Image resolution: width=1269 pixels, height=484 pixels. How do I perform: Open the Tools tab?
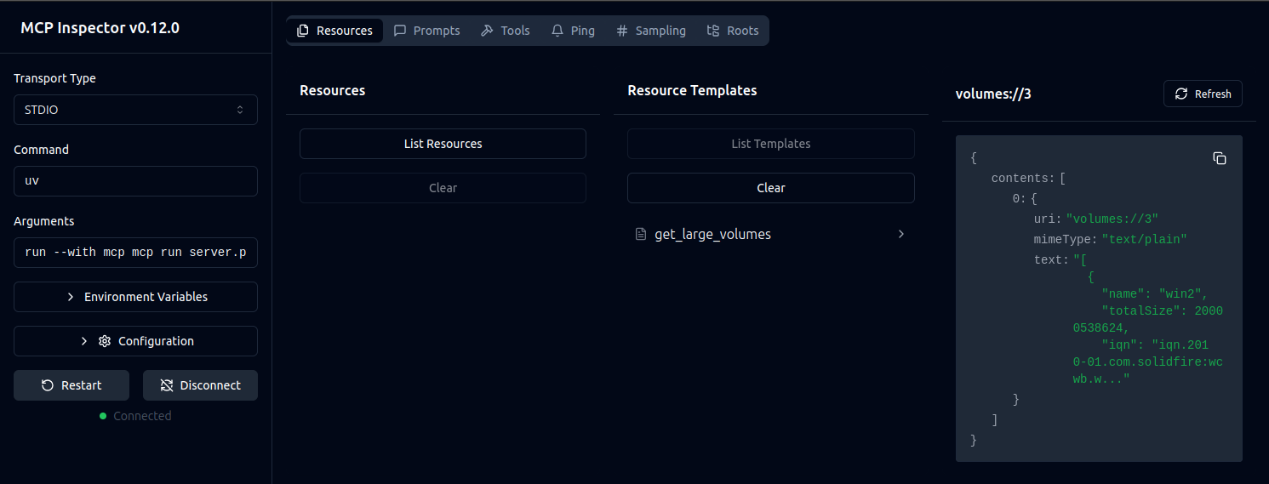tap(505, 31)
